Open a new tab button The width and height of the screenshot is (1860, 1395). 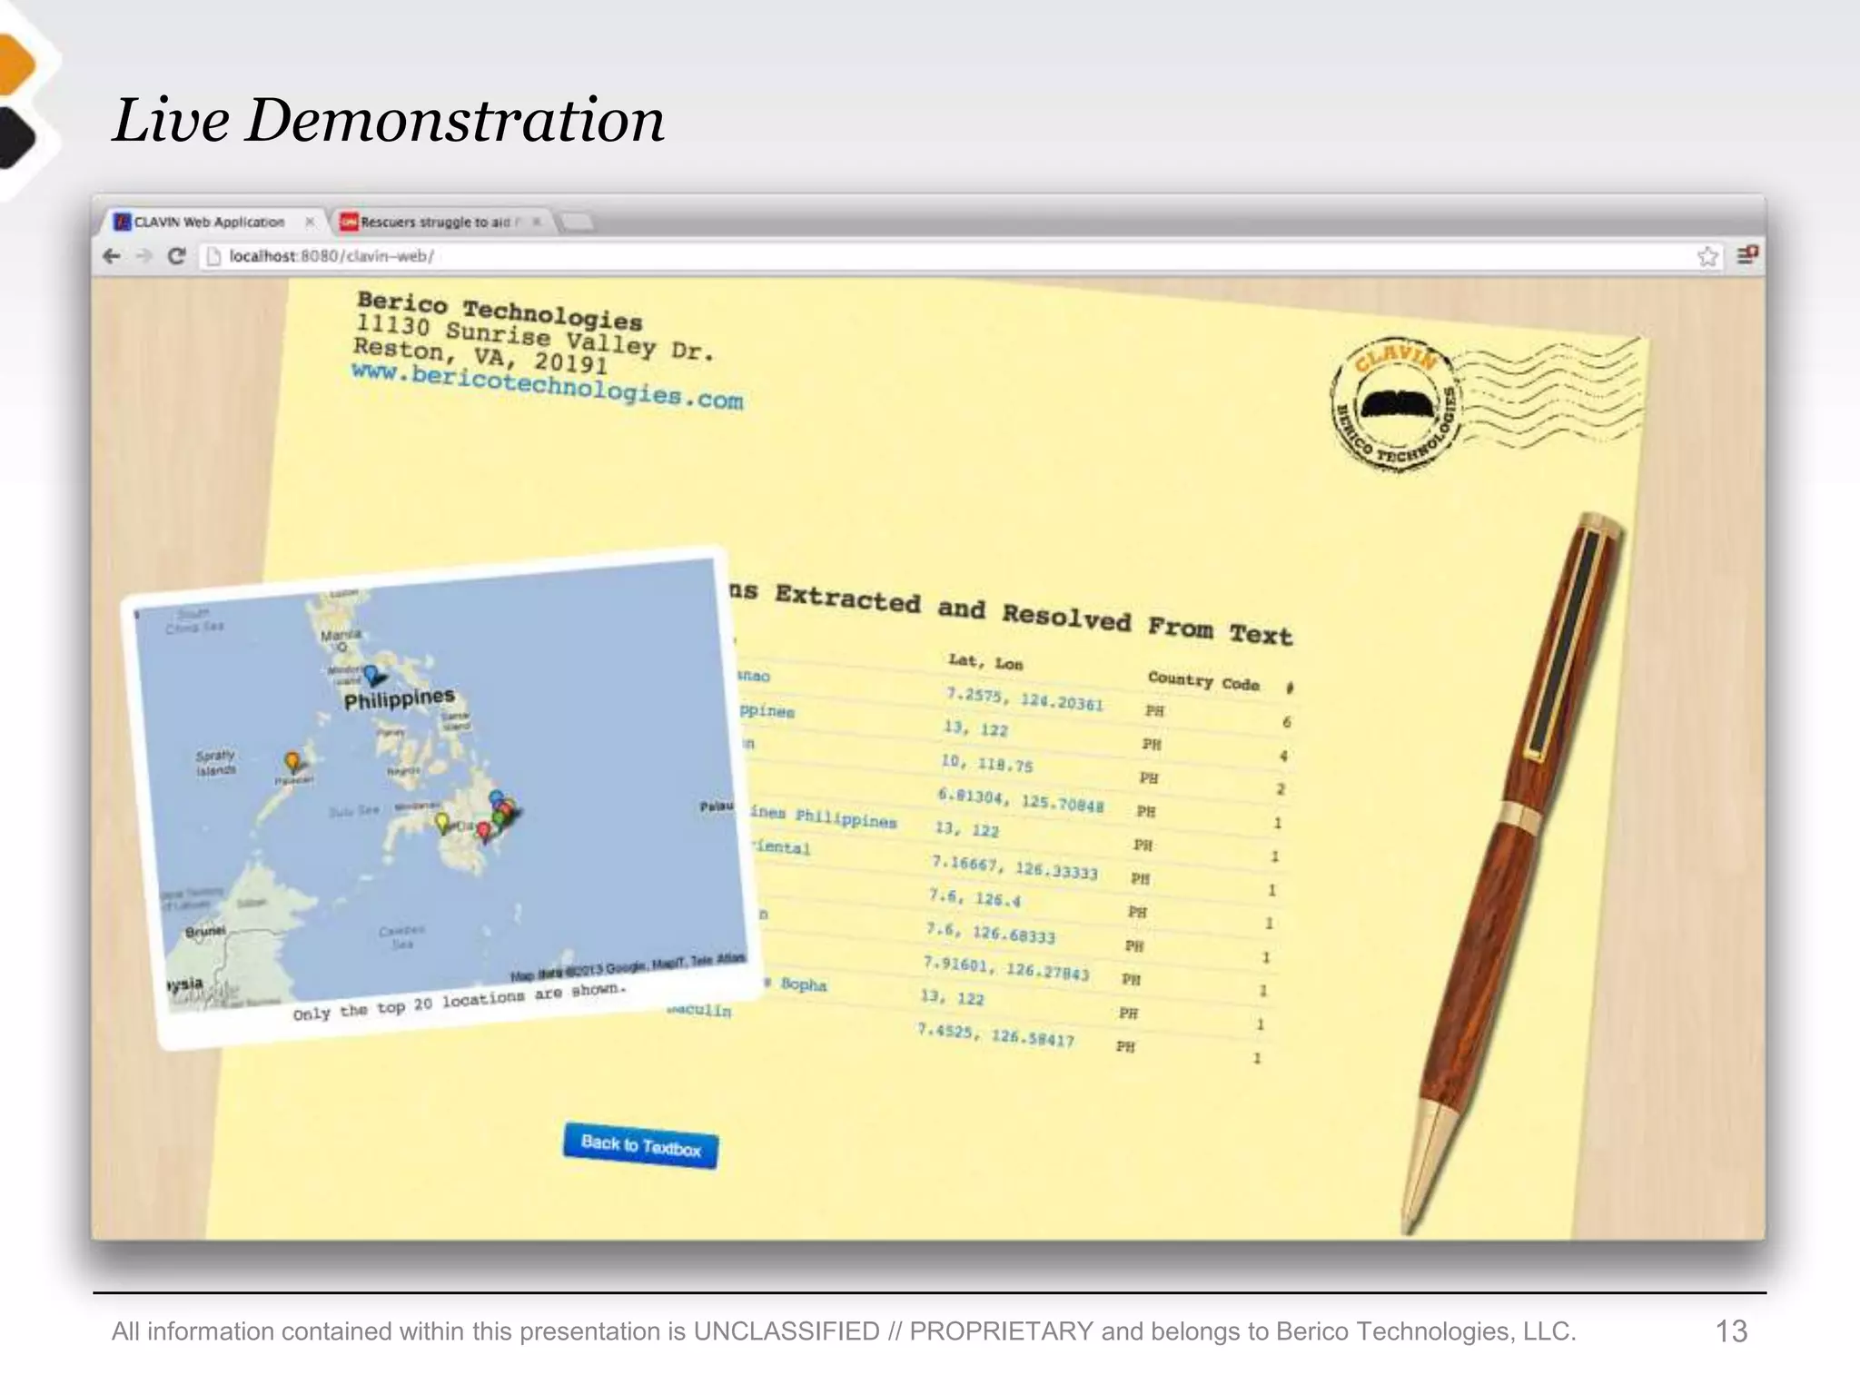point(577,222)
